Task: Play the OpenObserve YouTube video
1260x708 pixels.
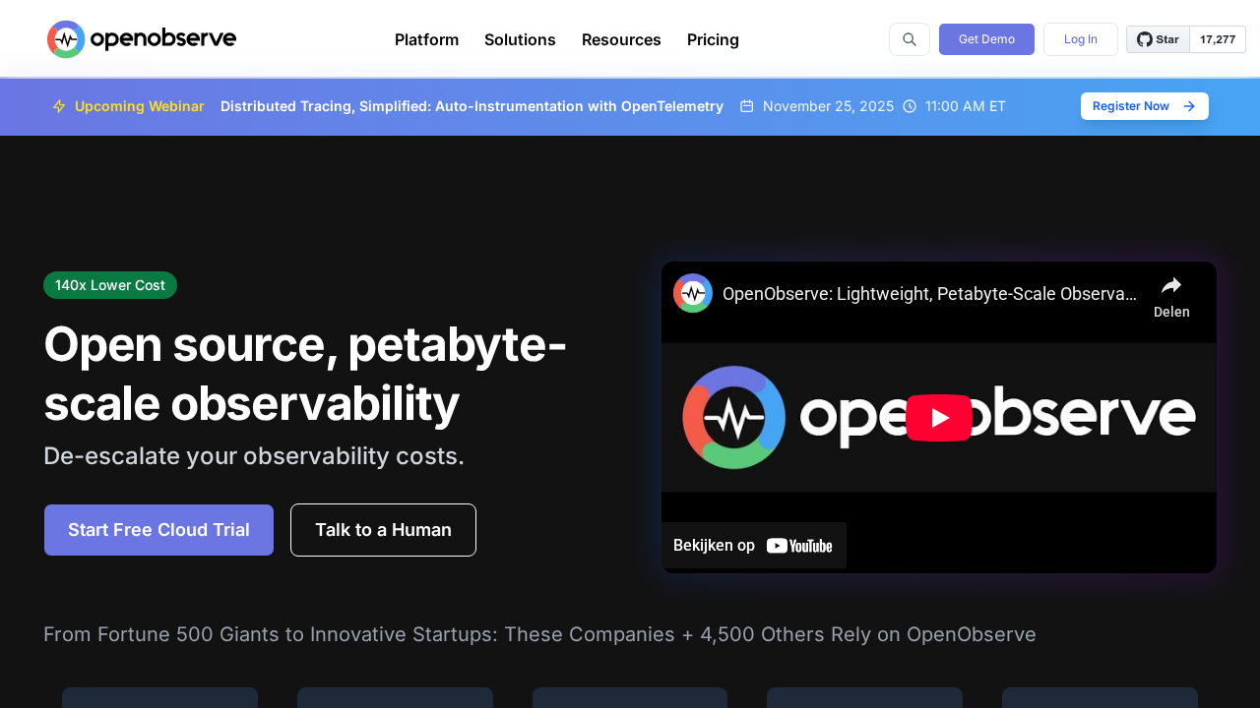Action: (x=939, y=417)
